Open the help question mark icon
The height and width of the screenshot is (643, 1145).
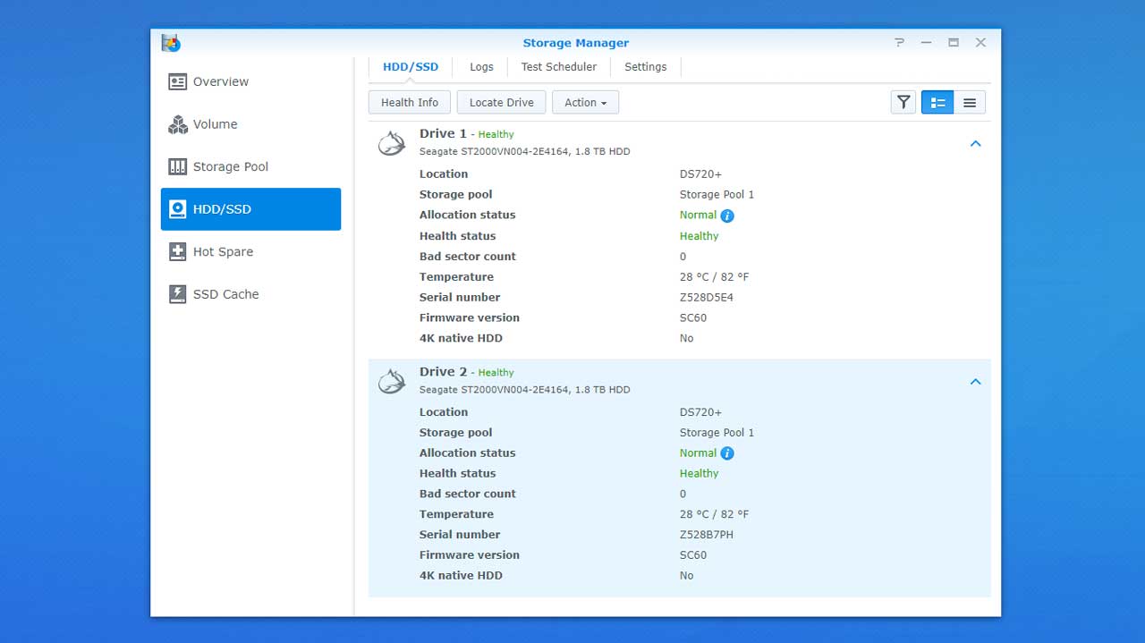pos(899,42)
